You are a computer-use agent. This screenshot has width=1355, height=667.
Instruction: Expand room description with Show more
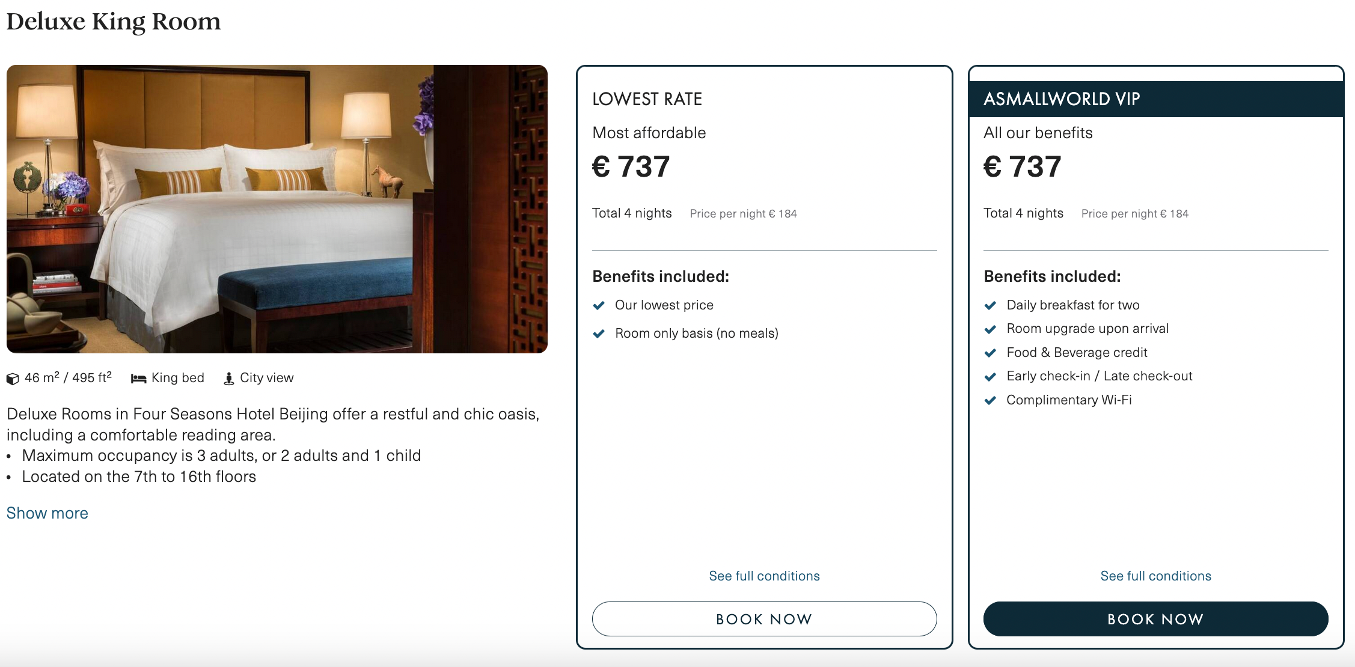[47, 513]
